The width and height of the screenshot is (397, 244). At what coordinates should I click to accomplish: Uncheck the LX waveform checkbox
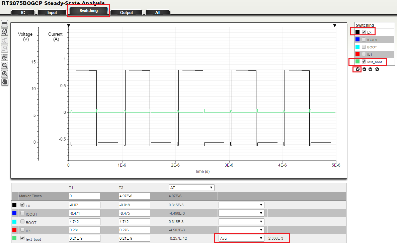(x=364, y=32)
